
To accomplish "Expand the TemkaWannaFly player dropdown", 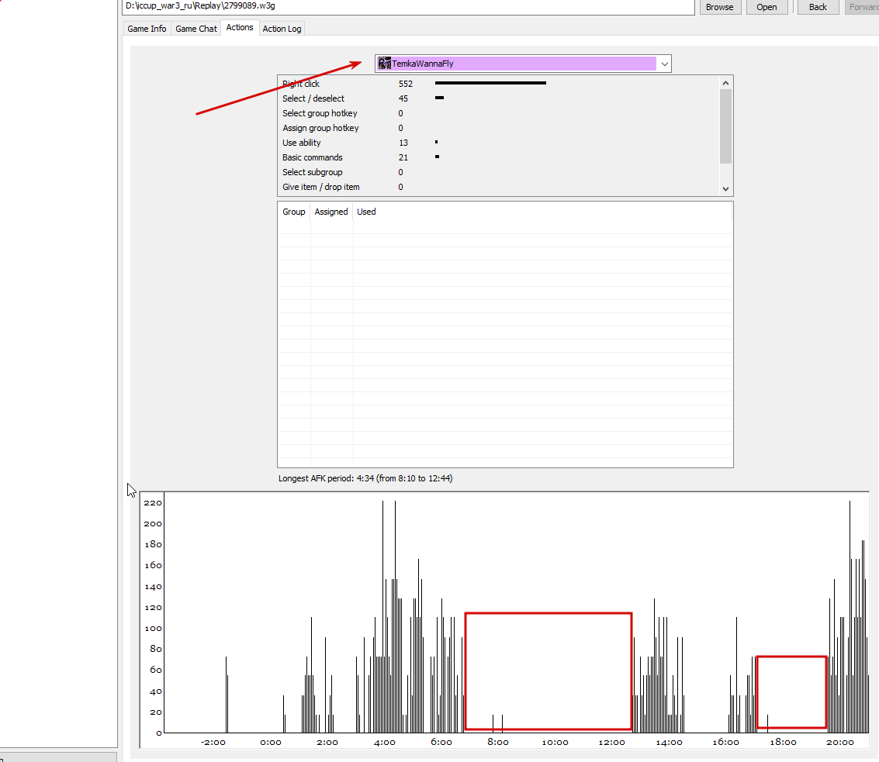I will pyautogui.click(x=664, y=64).
